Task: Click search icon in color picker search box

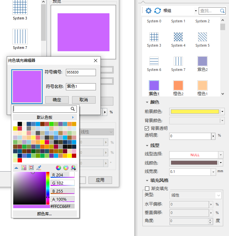Action: [73, 109]
